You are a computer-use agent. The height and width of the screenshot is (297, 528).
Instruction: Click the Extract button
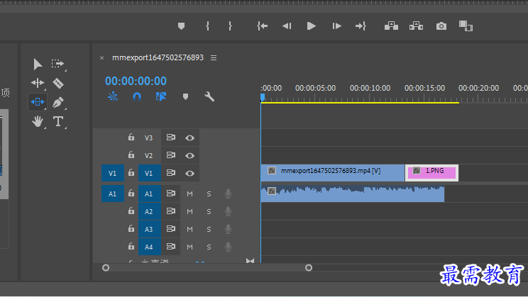(x=416, y=26)
